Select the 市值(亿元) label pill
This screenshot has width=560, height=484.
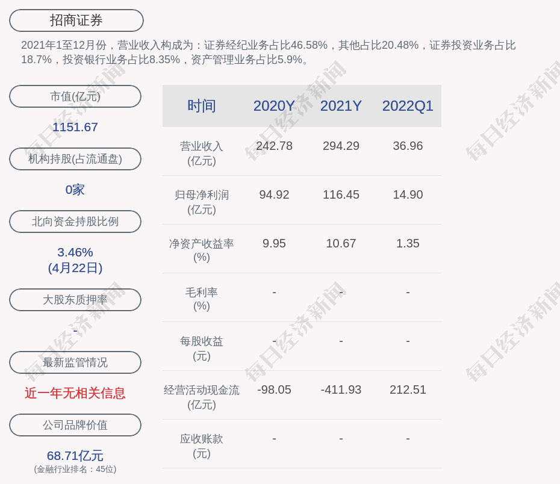pos(75,96)
